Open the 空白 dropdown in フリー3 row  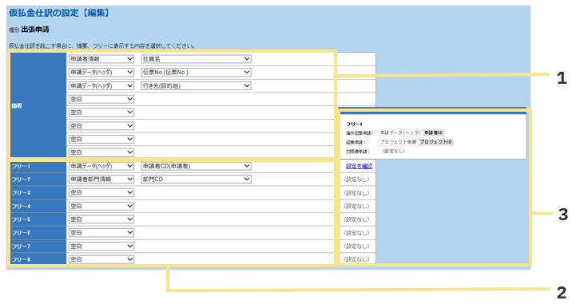pos(101,192)
